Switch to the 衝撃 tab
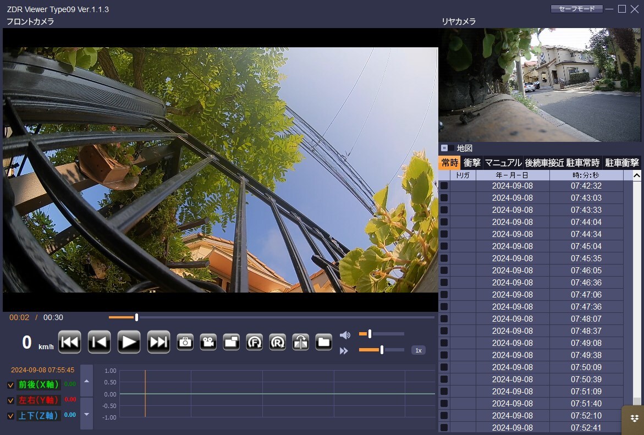This screenshot has width=644, height=435. click(x=472, y=163)
